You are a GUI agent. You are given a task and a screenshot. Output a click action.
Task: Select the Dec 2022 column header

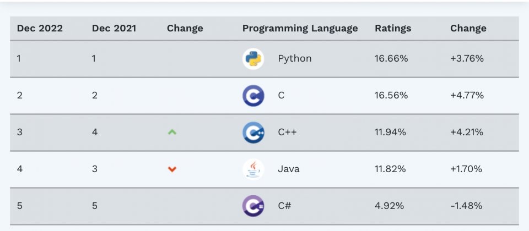(40, 28)
